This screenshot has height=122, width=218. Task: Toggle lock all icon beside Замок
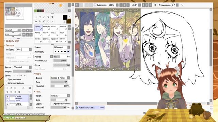[x=25, y=76]
